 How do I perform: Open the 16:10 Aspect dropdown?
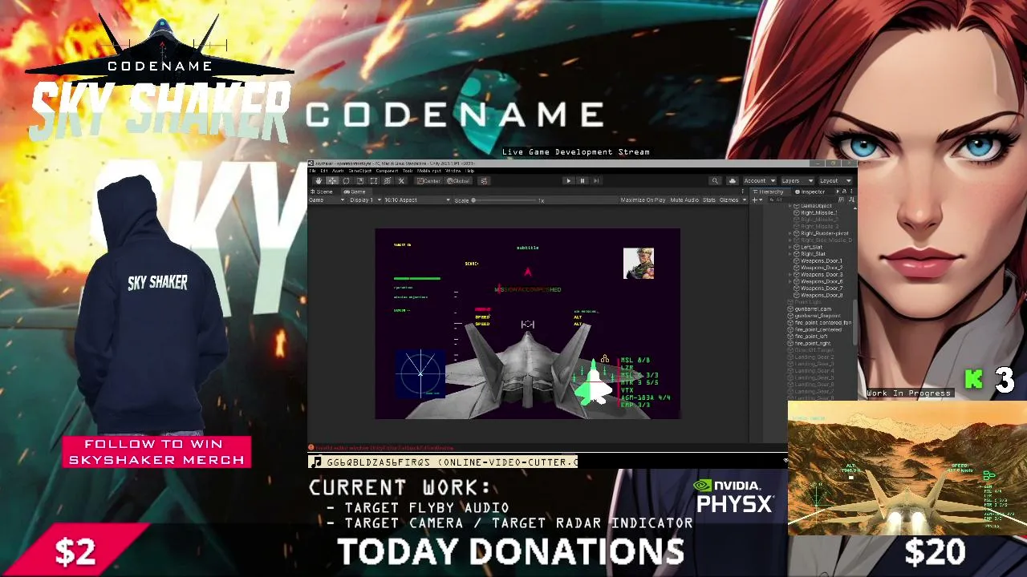coord(416,200)
